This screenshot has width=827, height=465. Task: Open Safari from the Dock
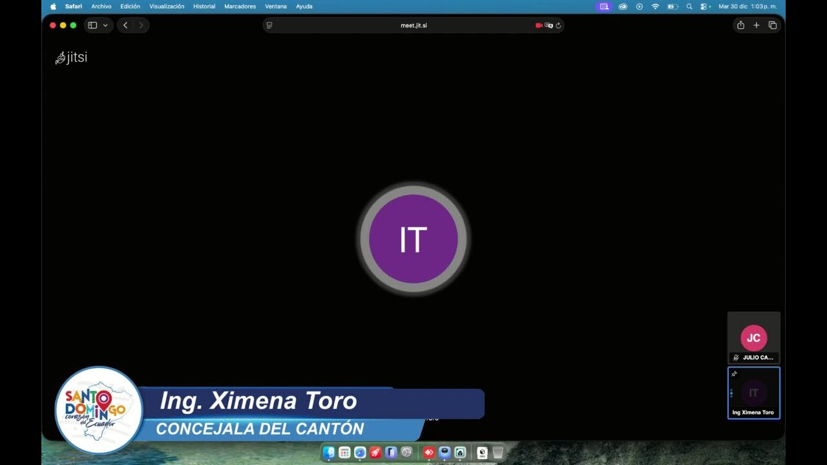click(x=360, y=453)
